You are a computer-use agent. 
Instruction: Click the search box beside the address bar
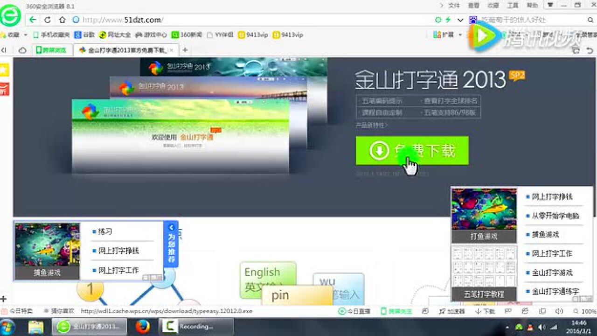532,20
